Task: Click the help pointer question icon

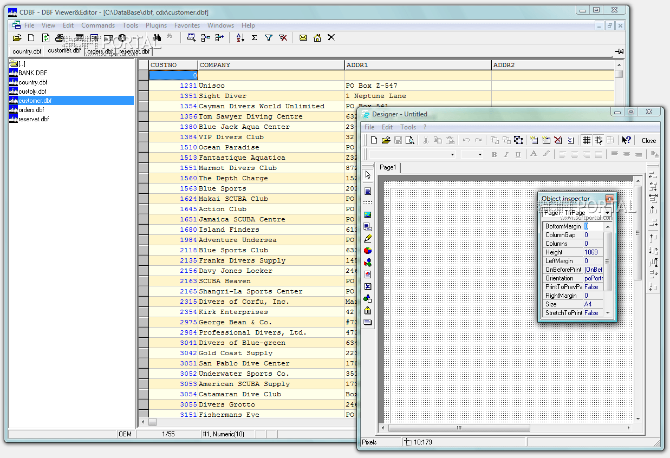Action: tap(626, 140)
